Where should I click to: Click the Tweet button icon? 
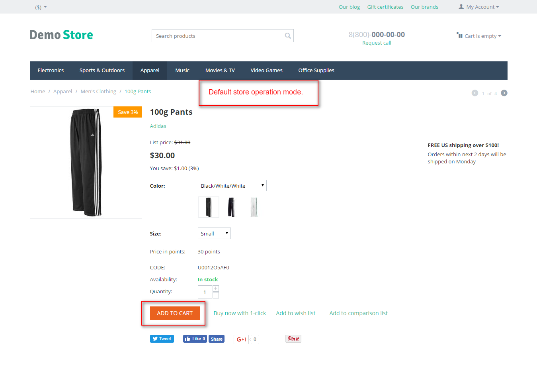[162, 338]
